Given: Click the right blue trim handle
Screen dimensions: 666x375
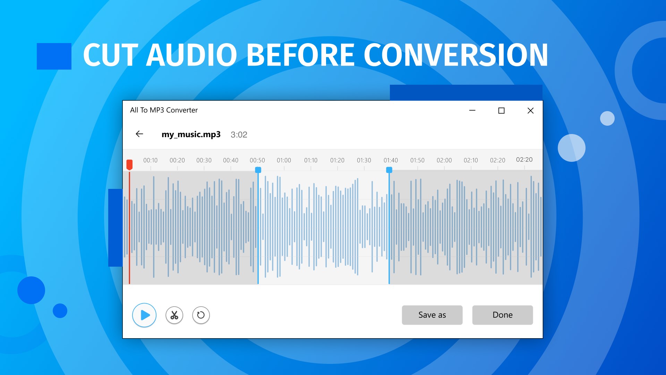Looking at the screenshot, I should [389, 170].
